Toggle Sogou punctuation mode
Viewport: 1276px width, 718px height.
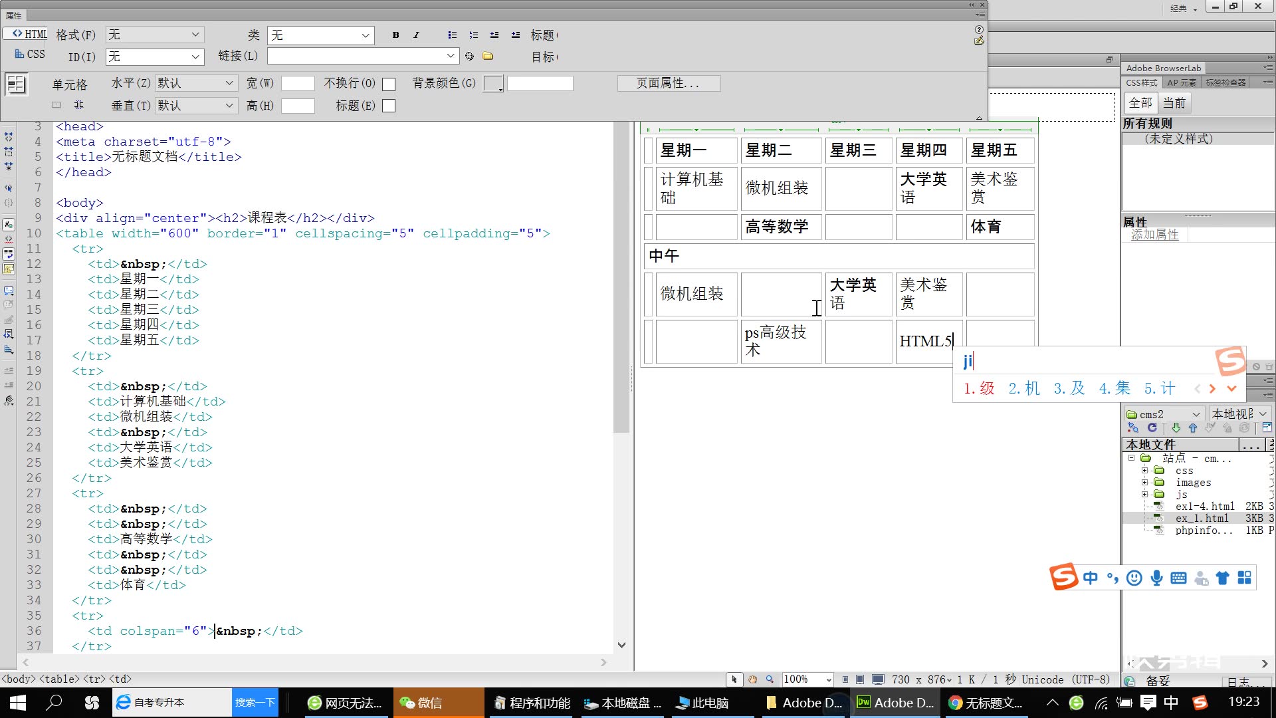point(1113,578)
